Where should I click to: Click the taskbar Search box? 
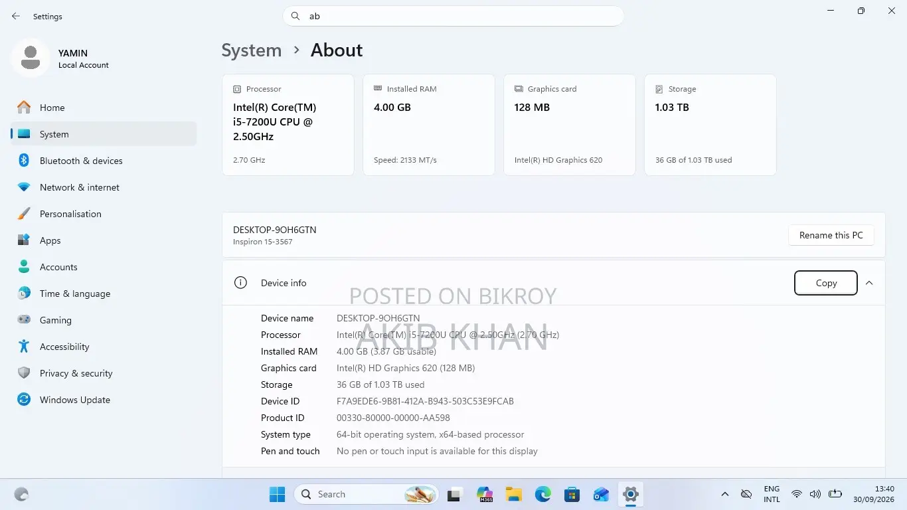[x=367, y=494]
